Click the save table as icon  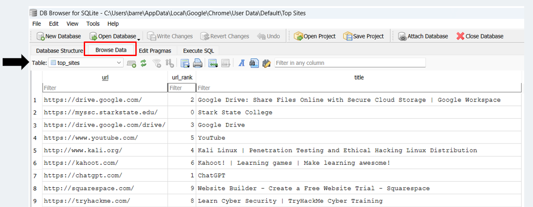tap(185, 63)
